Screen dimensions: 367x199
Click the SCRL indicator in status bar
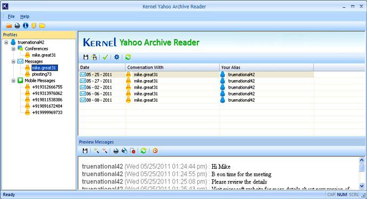tap(354, 195)
